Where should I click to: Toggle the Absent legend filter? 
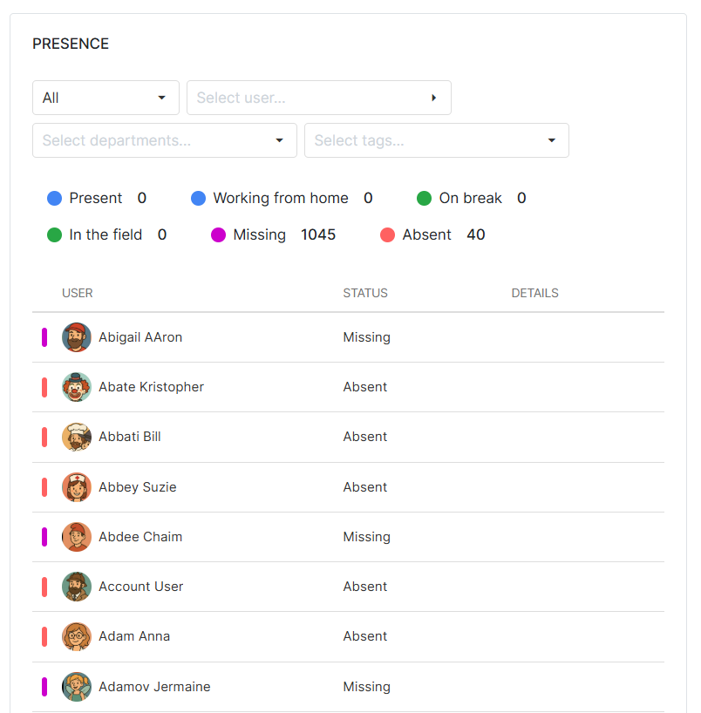coord(428,234)
